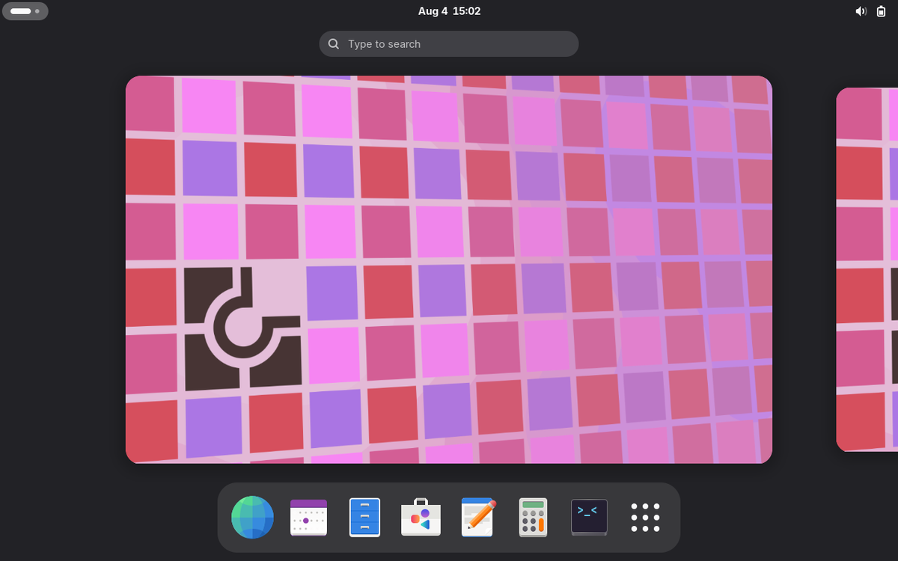Image resolution: width=898 pixels, height=561 pixels.
Task: Open the Terminal from the dock
Action: 589,517
